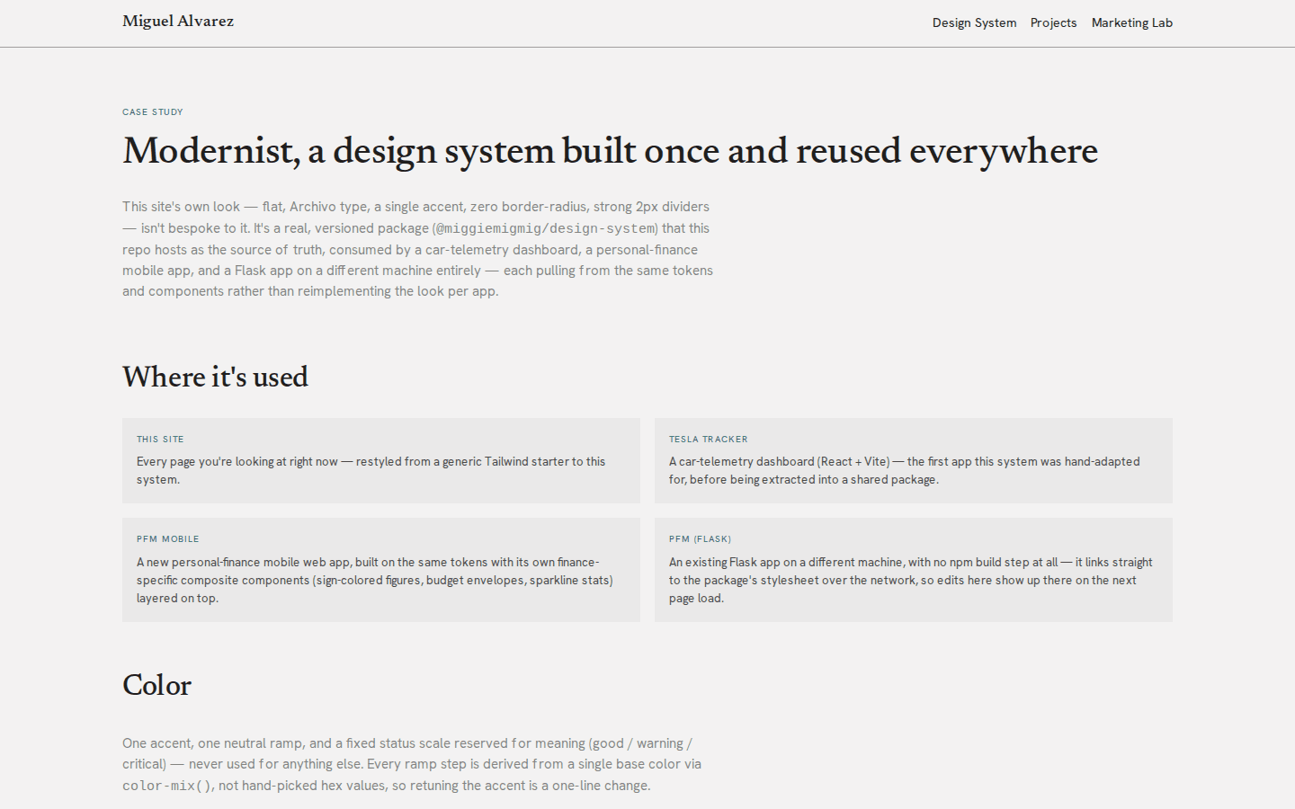Select the TESLA TRACKER card
This screenshot has height=809, width=1295.
[914, 460]
